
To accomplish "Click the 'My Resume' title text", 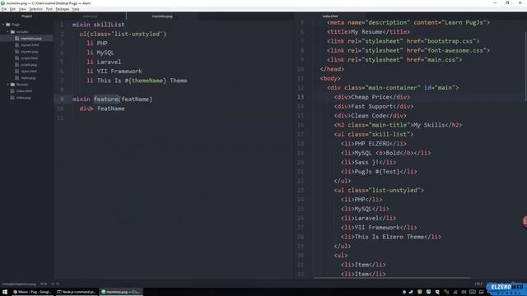I will tap(366, 32).
